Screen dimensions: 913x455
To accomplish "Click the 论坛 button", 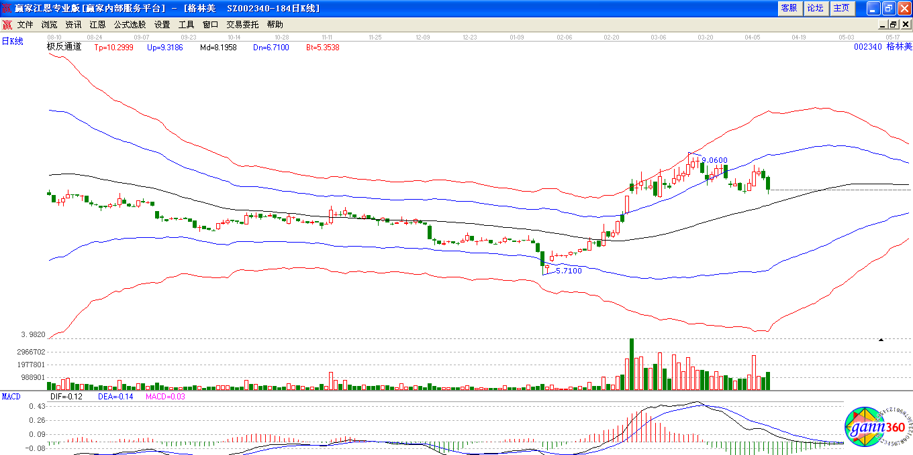I will coord(815,8).
